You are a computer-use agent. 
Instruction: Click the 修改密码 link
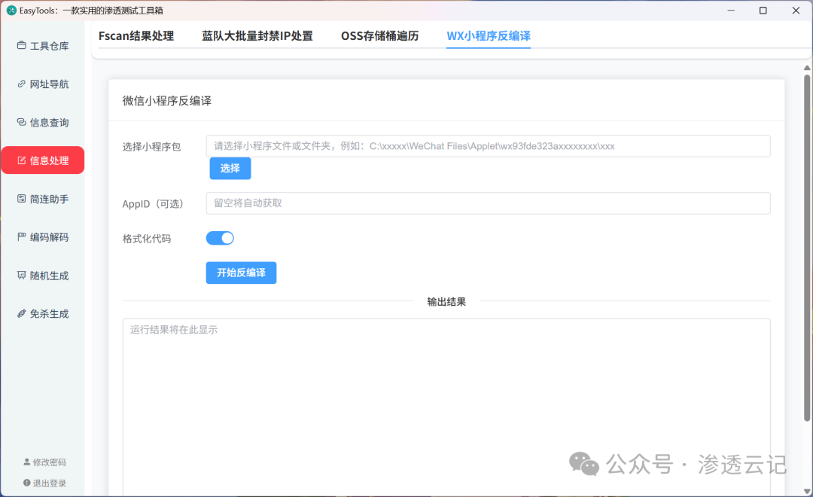tap(45, 462)
